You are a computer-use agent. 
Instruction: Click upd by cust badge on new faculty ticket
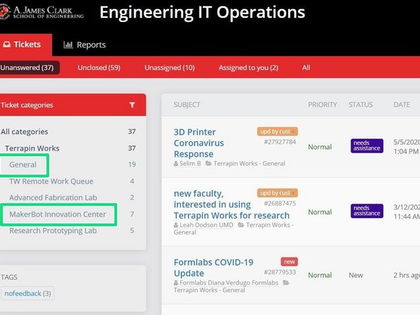pyautogui.click(x=277, y=193)
